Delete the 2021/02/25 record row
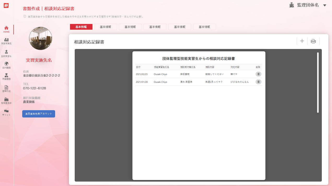 [258, 74]
